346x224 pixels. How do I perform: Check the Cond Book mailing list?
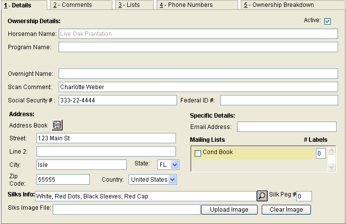point(198,153)
